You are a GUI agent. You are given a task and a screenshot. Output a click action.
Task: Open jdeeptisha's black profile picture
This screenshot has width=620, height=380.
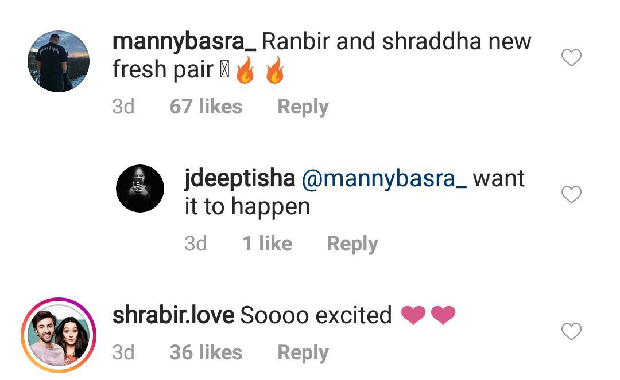coord(140,189)
